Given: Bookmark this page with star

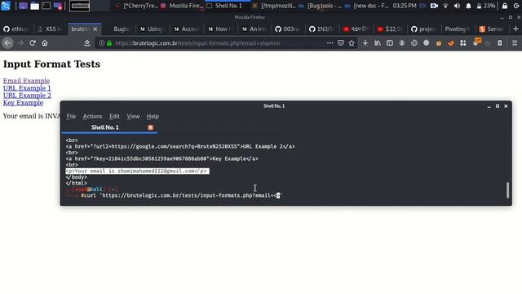Looking at the screenshot, I should [x=352, y=43].
